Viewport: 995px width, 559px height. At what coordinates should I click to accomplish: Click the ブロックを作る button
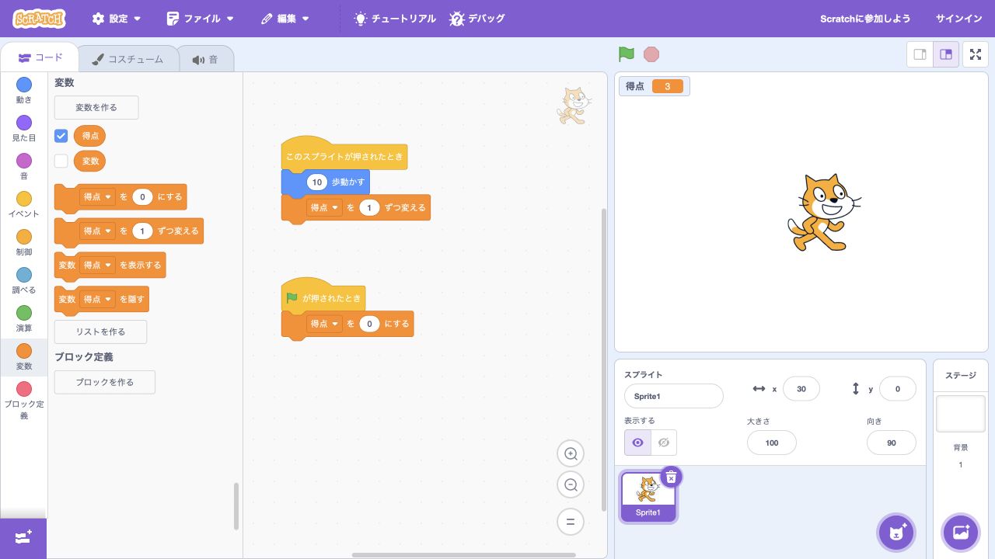105,382
